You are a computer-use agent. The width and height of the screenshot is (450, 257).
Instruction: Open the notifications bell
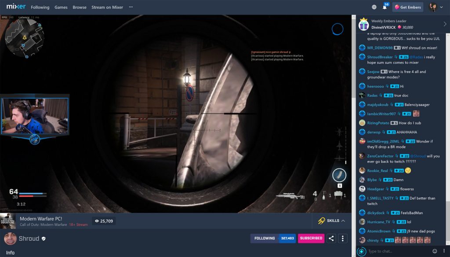click(385, 7)
